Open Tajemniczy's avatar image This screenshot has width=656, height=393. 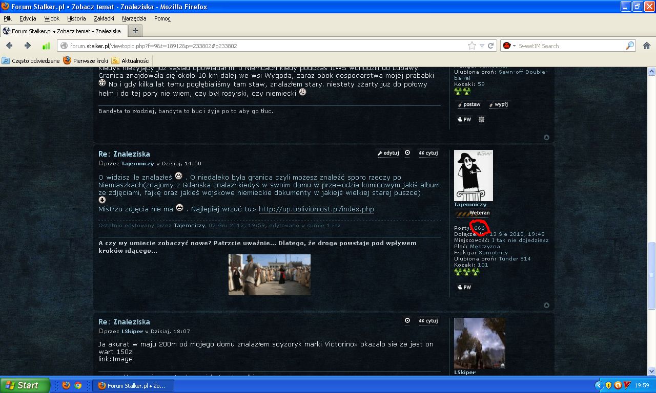[x=473, y=176]
